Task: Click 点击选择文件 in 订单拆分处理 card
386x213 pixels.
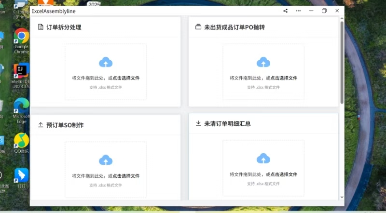Action: point(126,78)
